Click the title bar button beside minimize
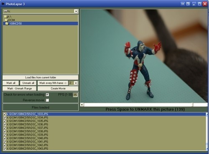 (x=188, y=4)
